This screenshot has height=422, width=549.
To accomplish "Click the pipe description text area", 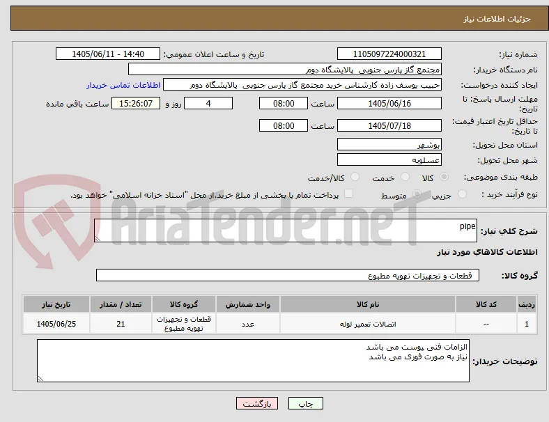I will tap(286, 230).
